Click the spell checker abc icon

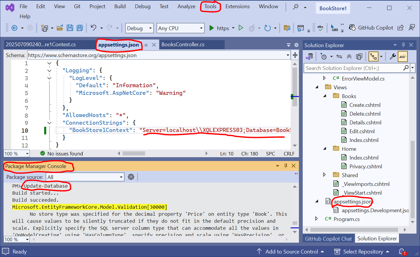pos(320,28)
